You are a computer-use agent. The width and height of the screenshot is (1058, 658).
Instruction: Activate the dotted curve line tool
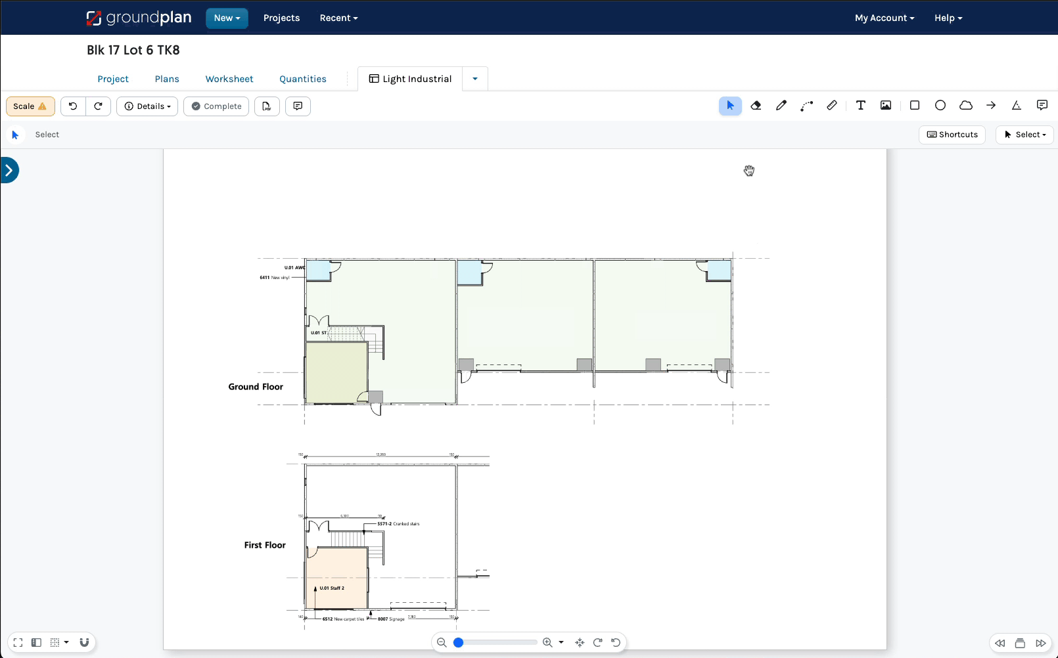[806, 106]
